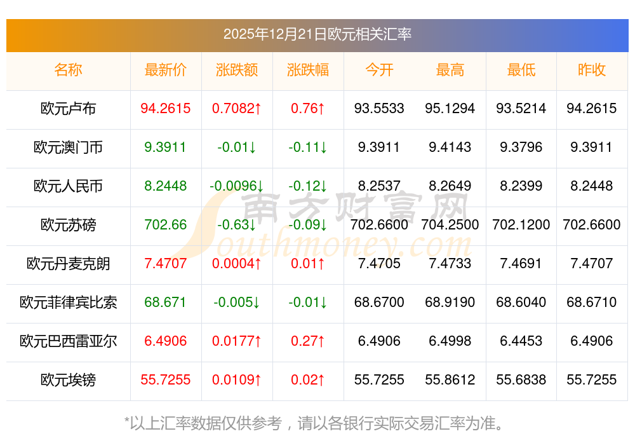Click the disclaimer note below the table
This screenshot has height=443, width=635.
coord(314,423)
